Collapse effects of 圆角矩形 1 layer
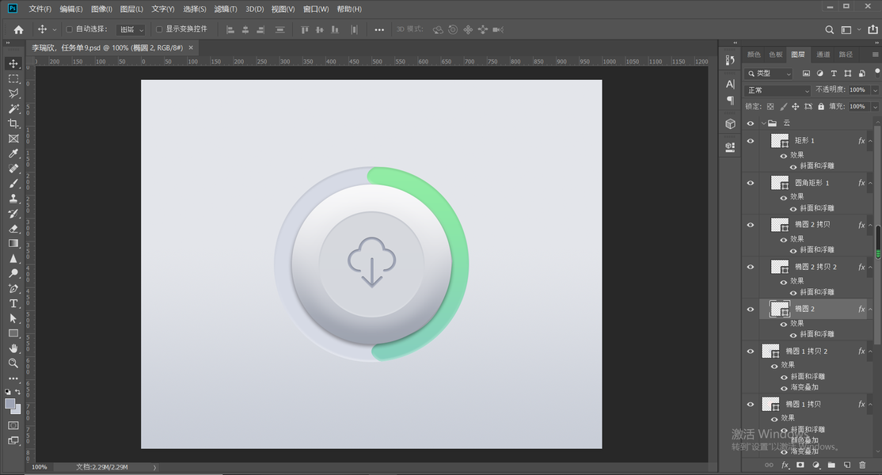The width and height of the screenshot is (882, 475). 871,183
